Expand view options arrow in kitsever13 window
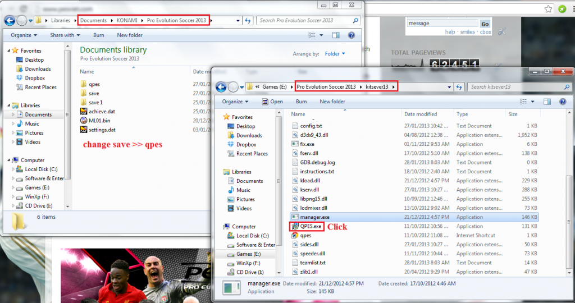The height and width of the screenshot is (303, 575). [533, 102]
